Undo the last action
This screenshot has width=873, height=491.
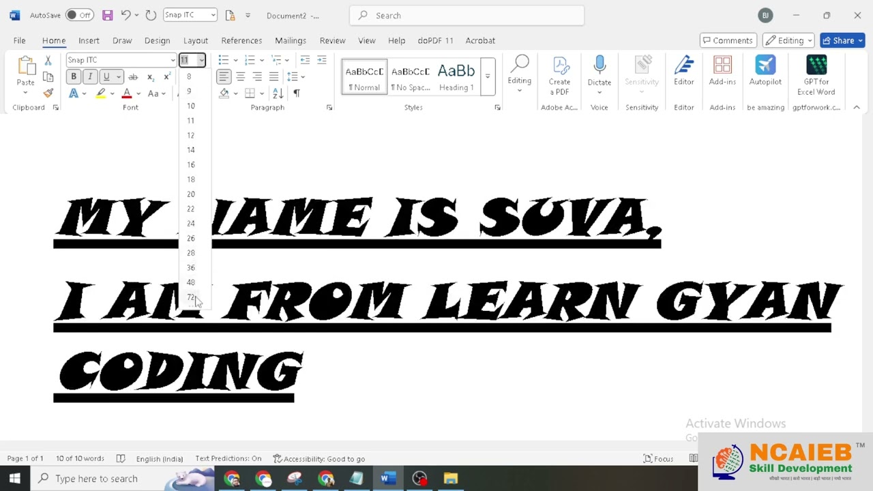click(125, 15)
